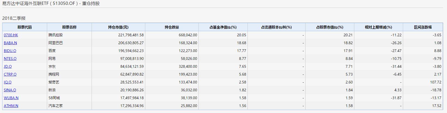Click the 2018二季报 report period label
The image size is (447, 113).
click(x=14, y=18)
